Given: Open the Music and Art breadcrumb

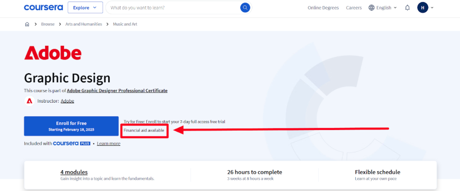Looking at the screenshot, I should pyautogui.click(x=125, y=24).
